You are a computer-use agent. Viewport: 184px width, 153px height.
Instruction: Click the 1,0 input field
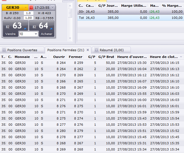28,13
